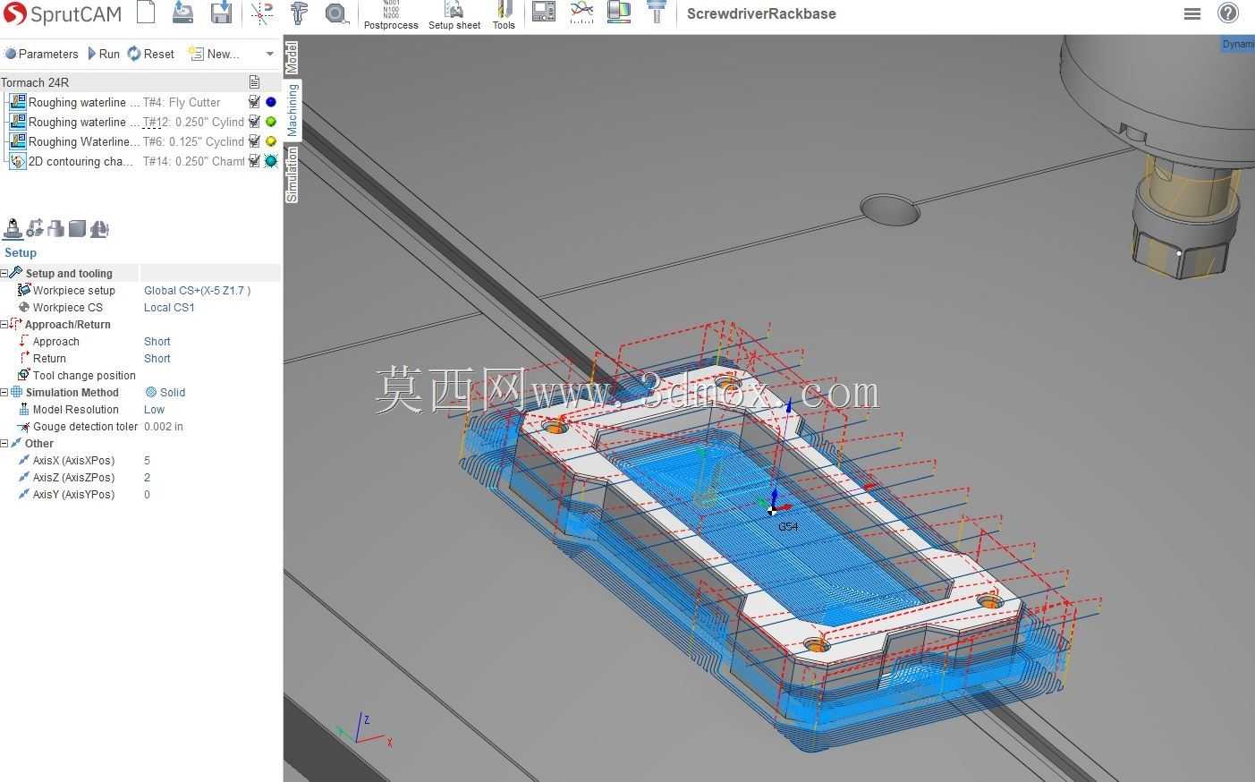Collapse the Setup and tooling group
The image size is (1255, 782).
point(4,273)
